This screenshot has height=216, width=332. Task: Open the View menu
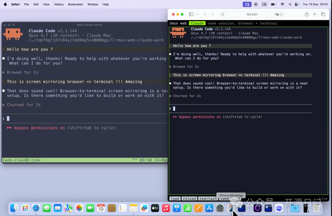tap(46, 4)
